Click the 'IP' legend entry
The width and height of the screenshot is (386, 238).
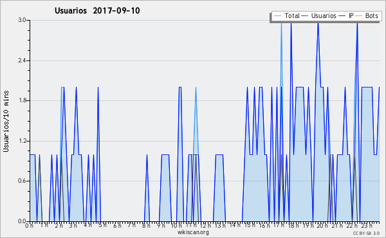click(351, 15)
